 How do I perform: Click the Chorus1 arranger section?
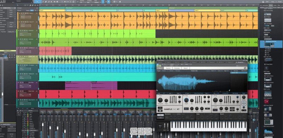click(213, 8)
